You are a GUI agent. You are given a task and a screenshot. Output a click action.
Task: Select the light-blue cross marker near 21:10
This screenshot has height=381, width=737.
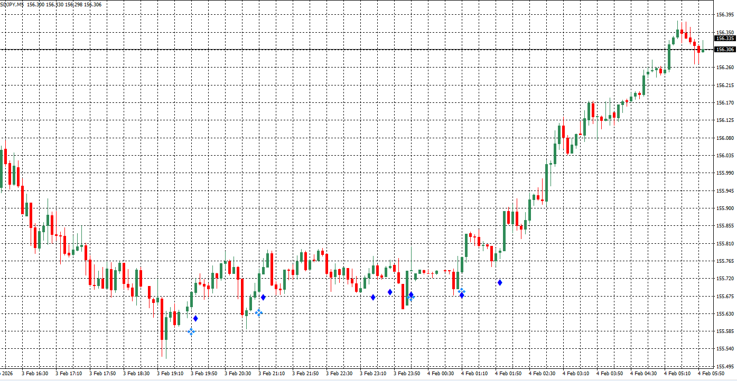[x=259, y=312]
